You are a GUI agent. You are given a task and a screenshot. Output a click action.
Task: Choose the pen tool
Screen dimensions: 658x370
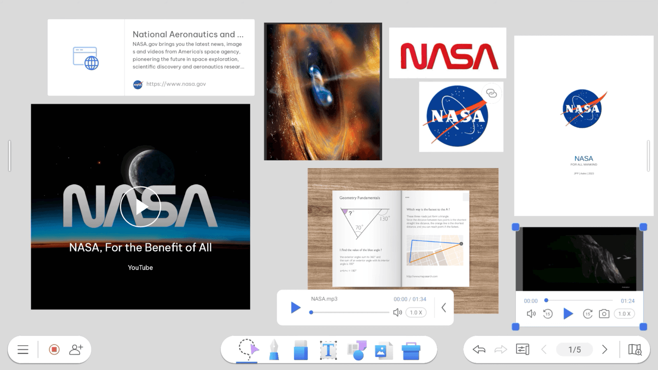(274, 350)
